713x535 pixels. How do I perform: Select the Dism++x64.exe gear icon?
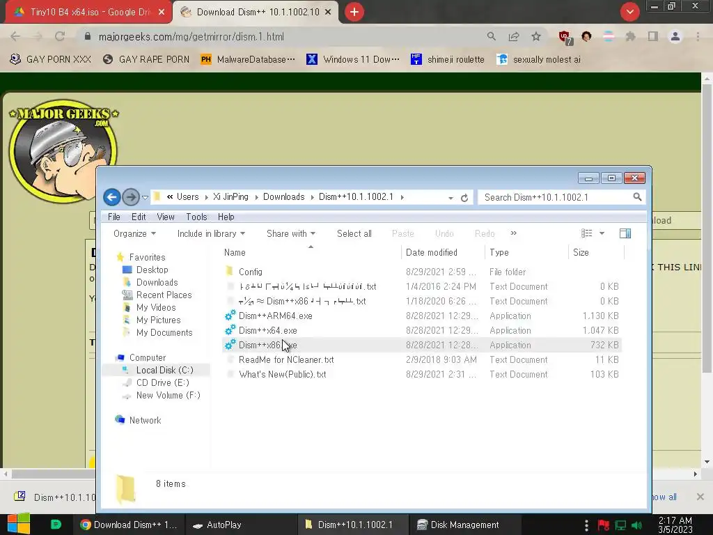coord(230,329)
